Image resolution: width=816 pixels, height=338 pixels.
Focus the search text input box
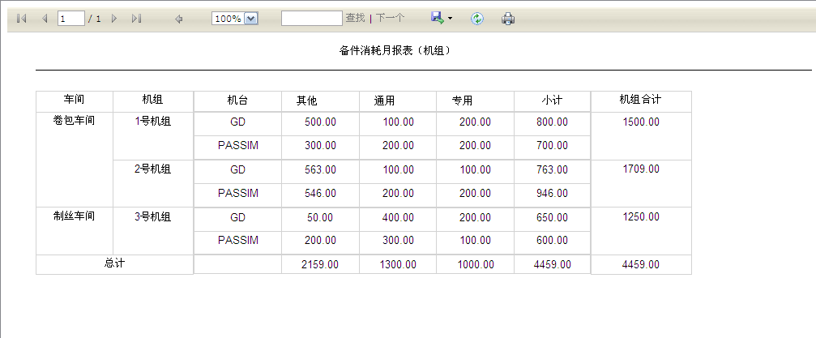coord(312,18)
